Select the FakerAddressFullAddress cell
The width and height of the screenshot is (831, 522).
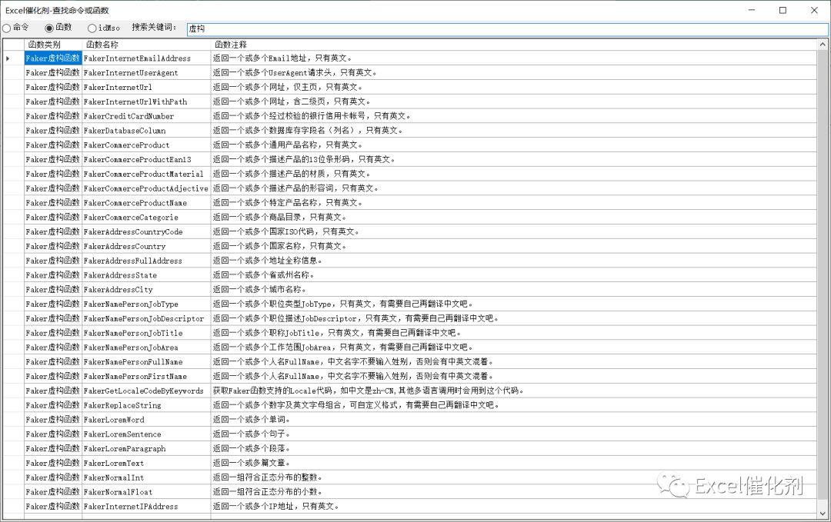(146, 261)
